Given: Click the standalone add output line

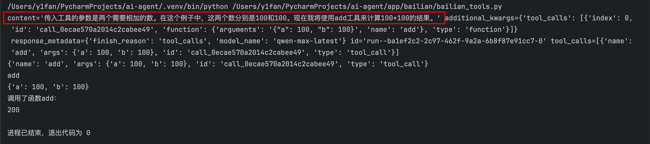Looking at the screenshot, I should tap(13, 75).
